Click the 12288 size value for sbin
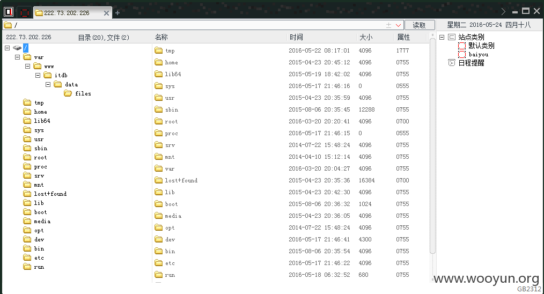Screen dimensions: 544x294 (367, 109)
